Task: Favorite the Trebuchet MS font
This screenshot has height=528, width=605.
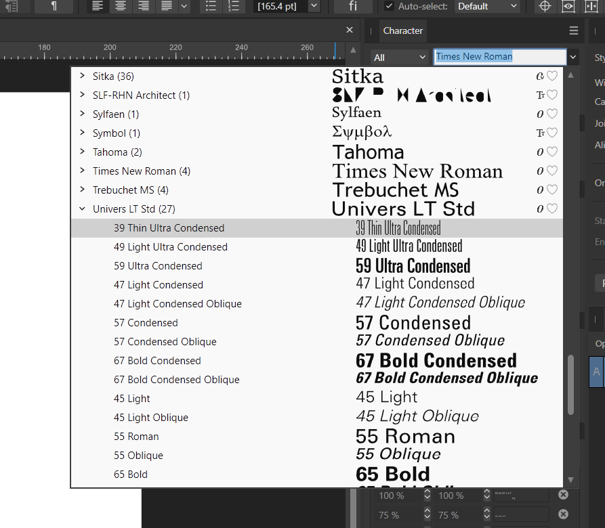Action: coord(552,190)
